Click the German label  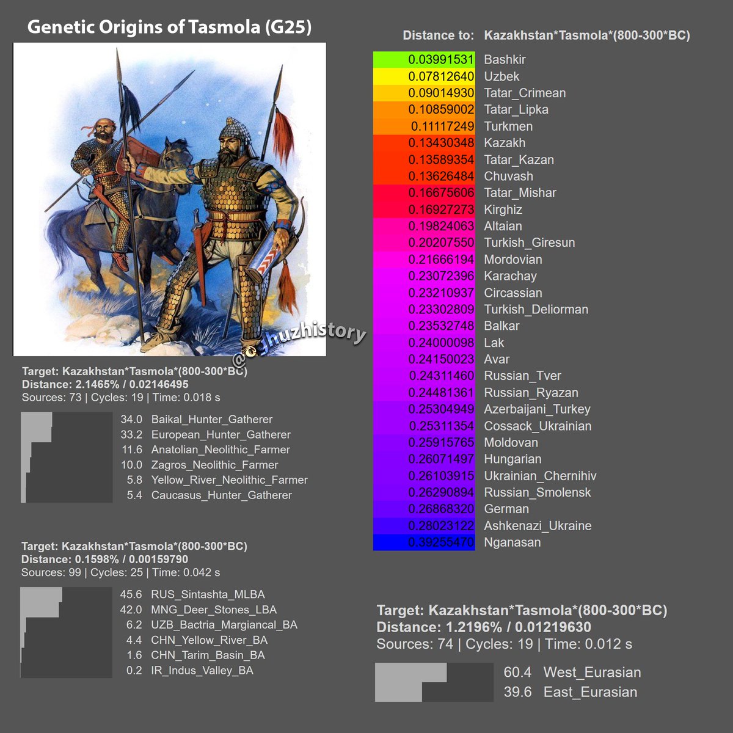point(506,509)
